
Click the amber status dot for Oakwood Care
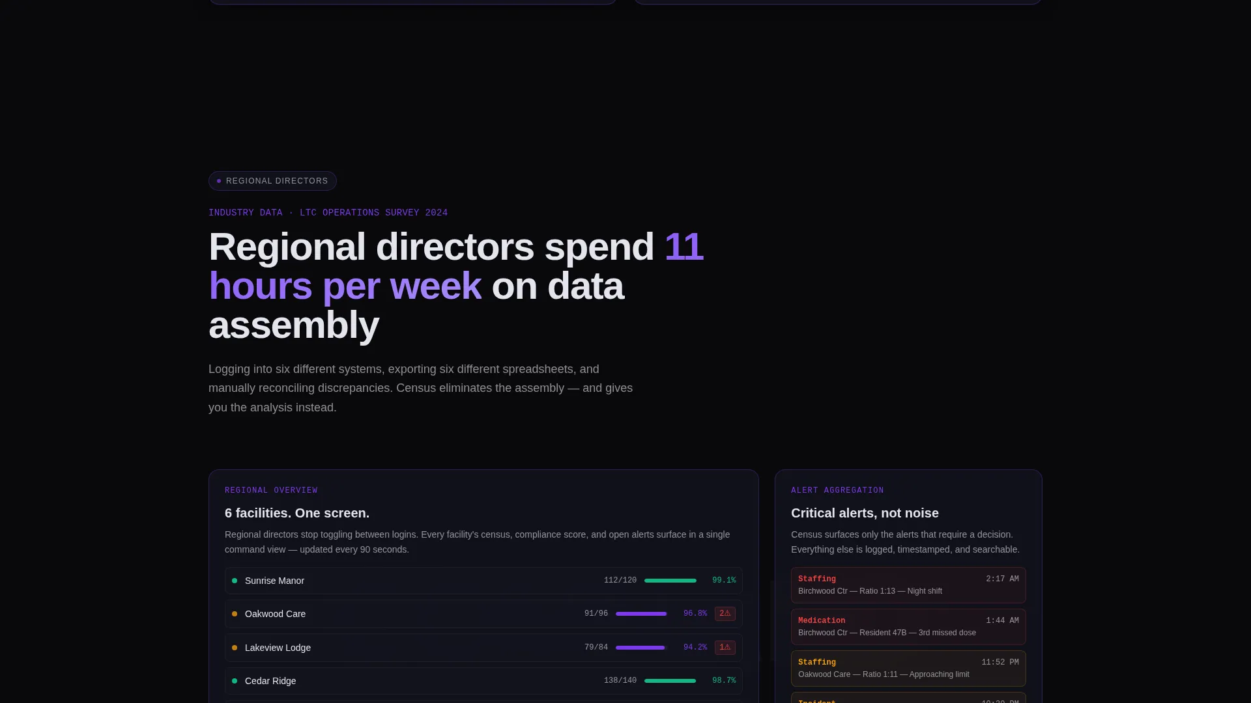(x=235, y=614)
